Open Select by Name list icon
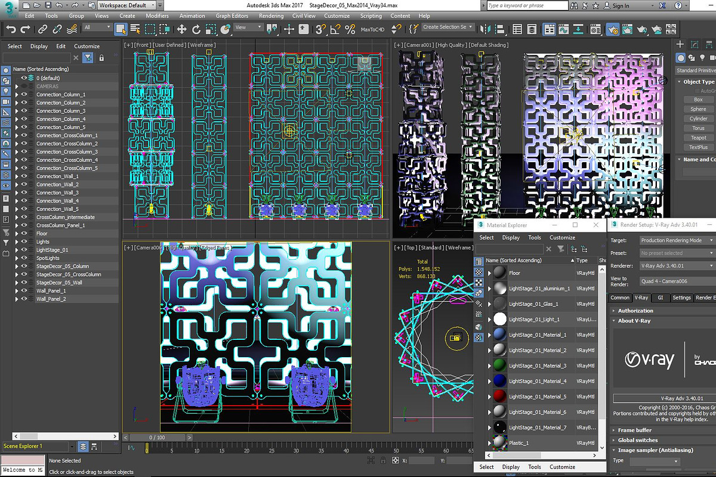 (135, 29)
